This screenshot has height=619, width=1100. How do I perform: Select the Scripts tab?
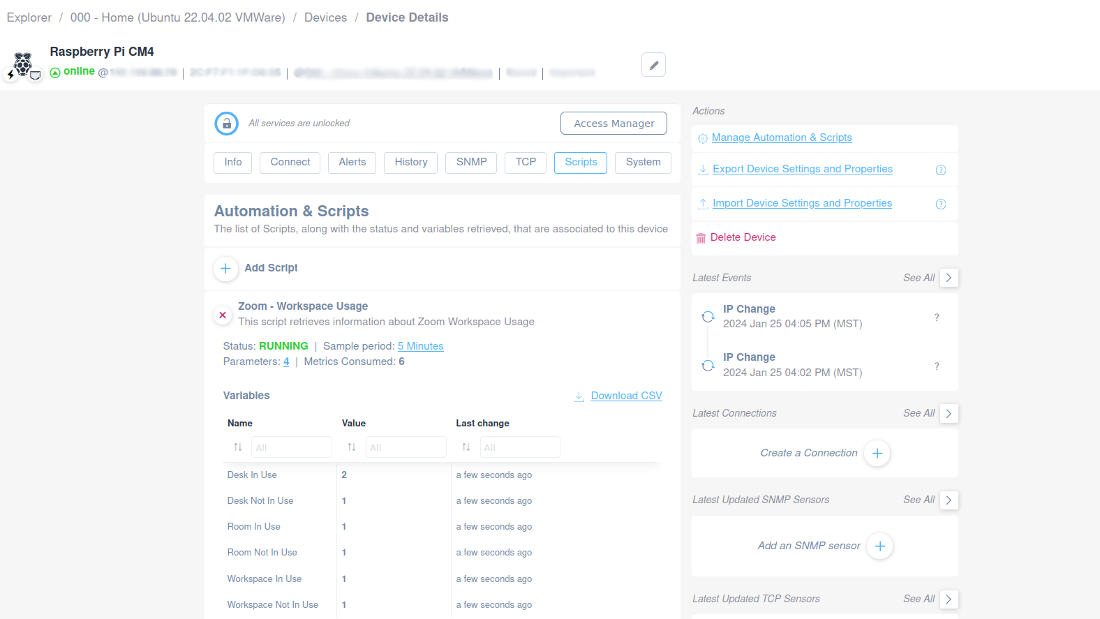[581, 163]
